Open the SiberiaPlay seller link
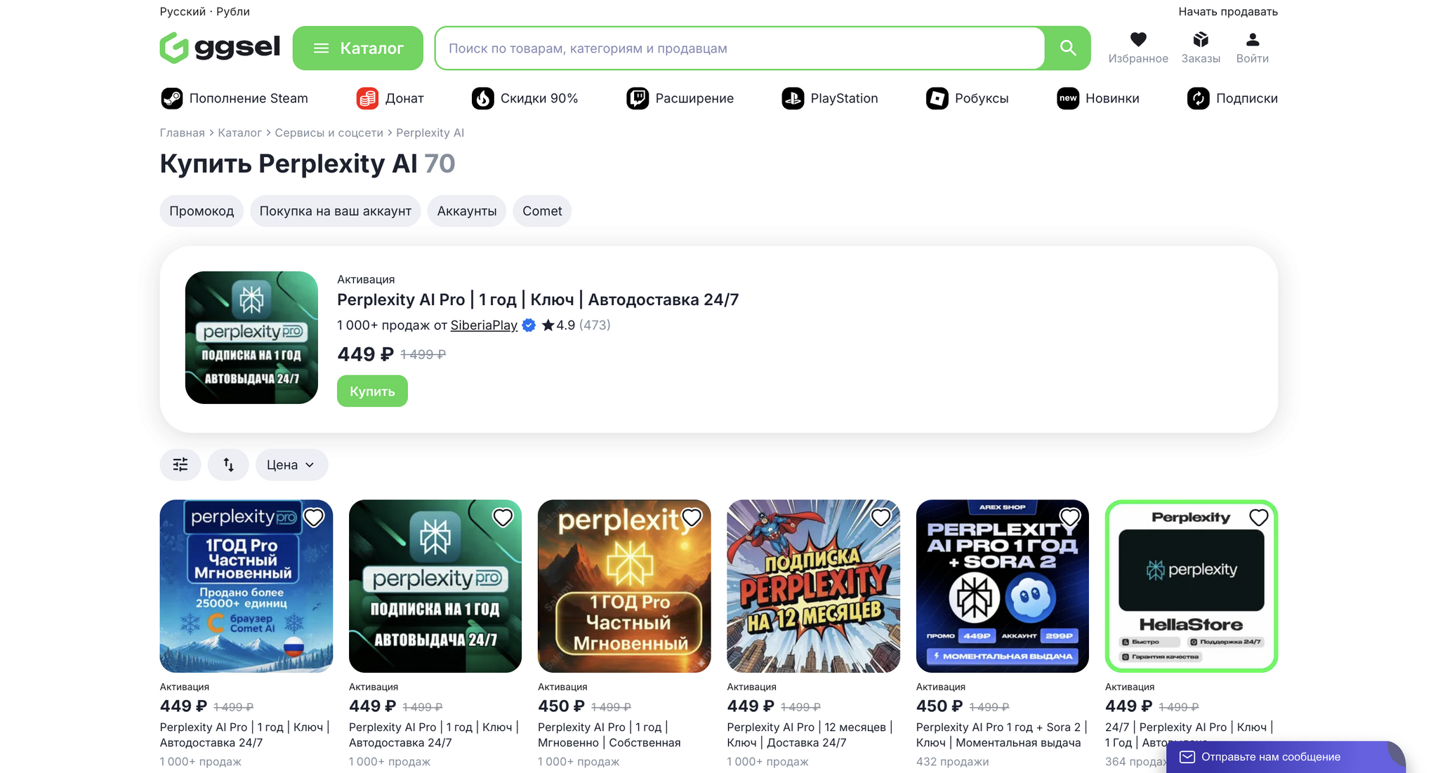This screenshot has height=773, width=1438. pyautogui.click(x=484, y=325)
